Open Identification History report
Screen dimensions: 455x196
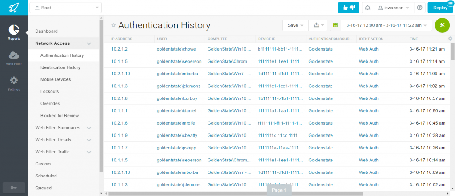pyautogui.click(x=60, y=67)
